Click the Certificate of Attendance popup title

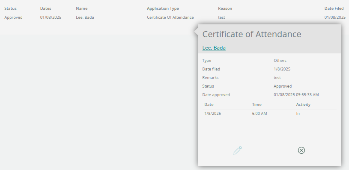(x=252, y=34)
